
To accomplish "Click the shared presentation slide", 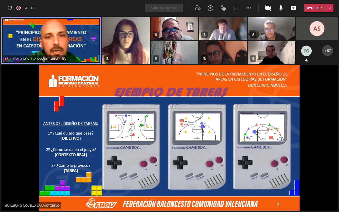I will (169, 138).
